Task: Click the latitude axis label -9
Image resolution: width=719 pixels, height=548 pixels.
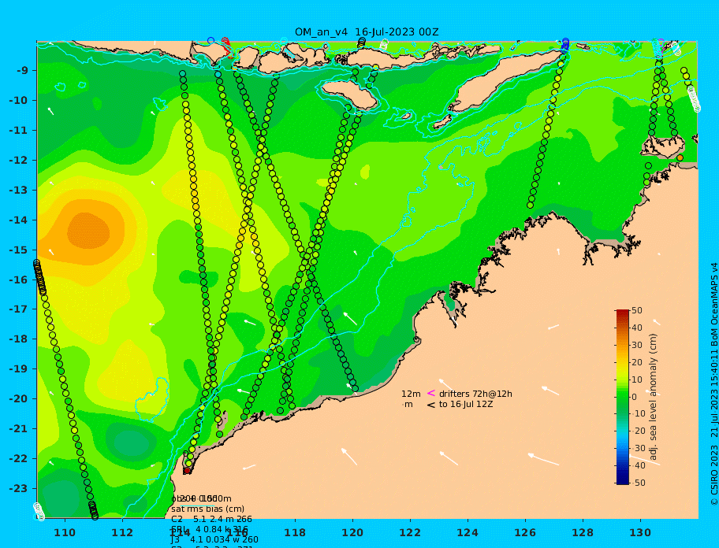Action: (22, 71)
